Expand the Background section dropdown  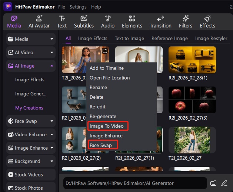point(52,161)
